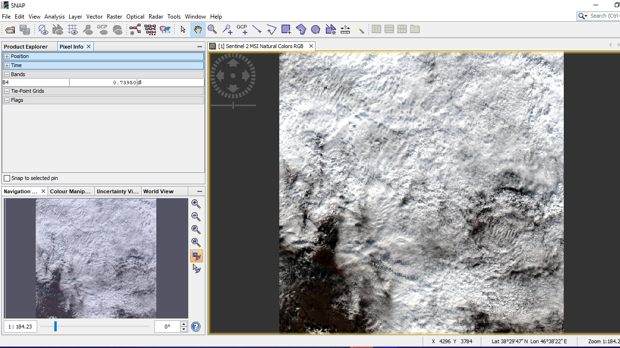The height and width of the screenshot is (348, 620).
Task: Open the Range Finder ruler tool
Action: [346, 30]
